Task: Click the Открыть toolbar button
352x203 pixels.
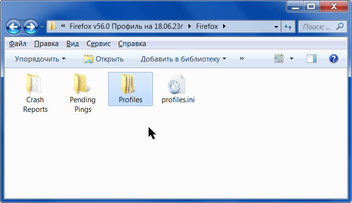Action: [x=103, y=59]
